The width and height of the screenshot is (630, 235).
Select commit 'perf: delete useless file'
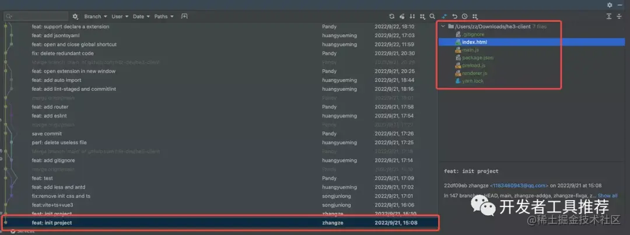coord(59,143)
